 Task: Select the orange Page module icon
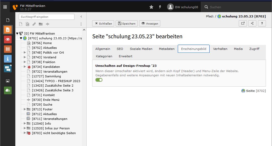(x=8, y=30)
